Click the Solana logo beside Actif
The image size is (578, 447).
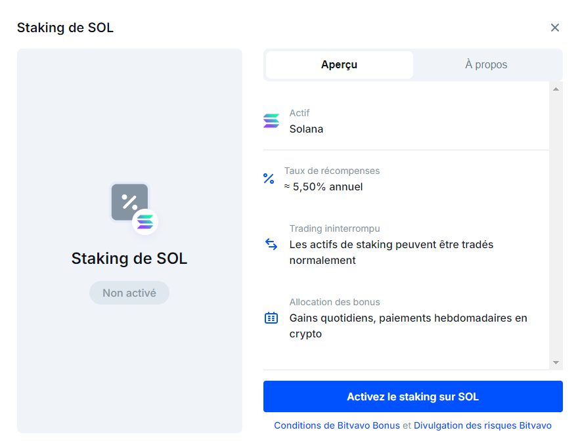[271, 121]
